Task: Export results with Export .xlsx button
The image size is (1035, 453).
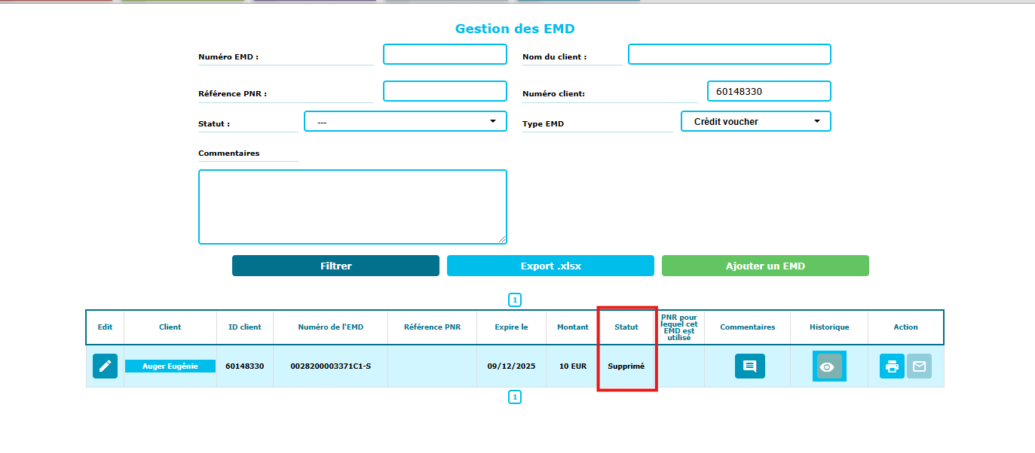Action: pyautogui.click(x=550, y=266)
